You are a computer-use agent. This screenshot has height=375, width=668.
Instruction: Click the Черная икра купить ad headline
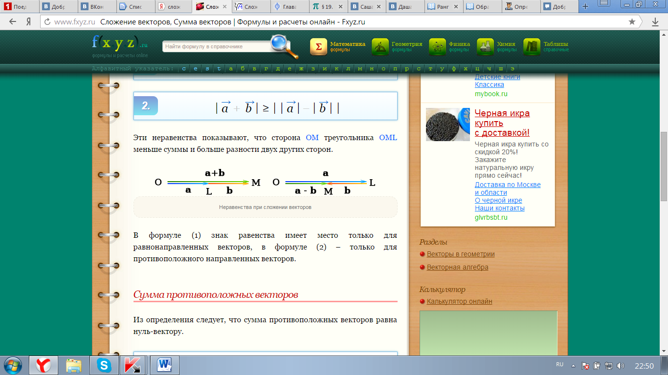coord(502,123)
